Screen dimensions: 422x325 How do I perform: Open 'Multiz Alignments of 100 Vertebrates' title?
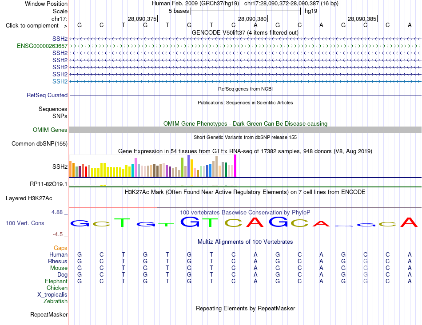click(245, 242)
